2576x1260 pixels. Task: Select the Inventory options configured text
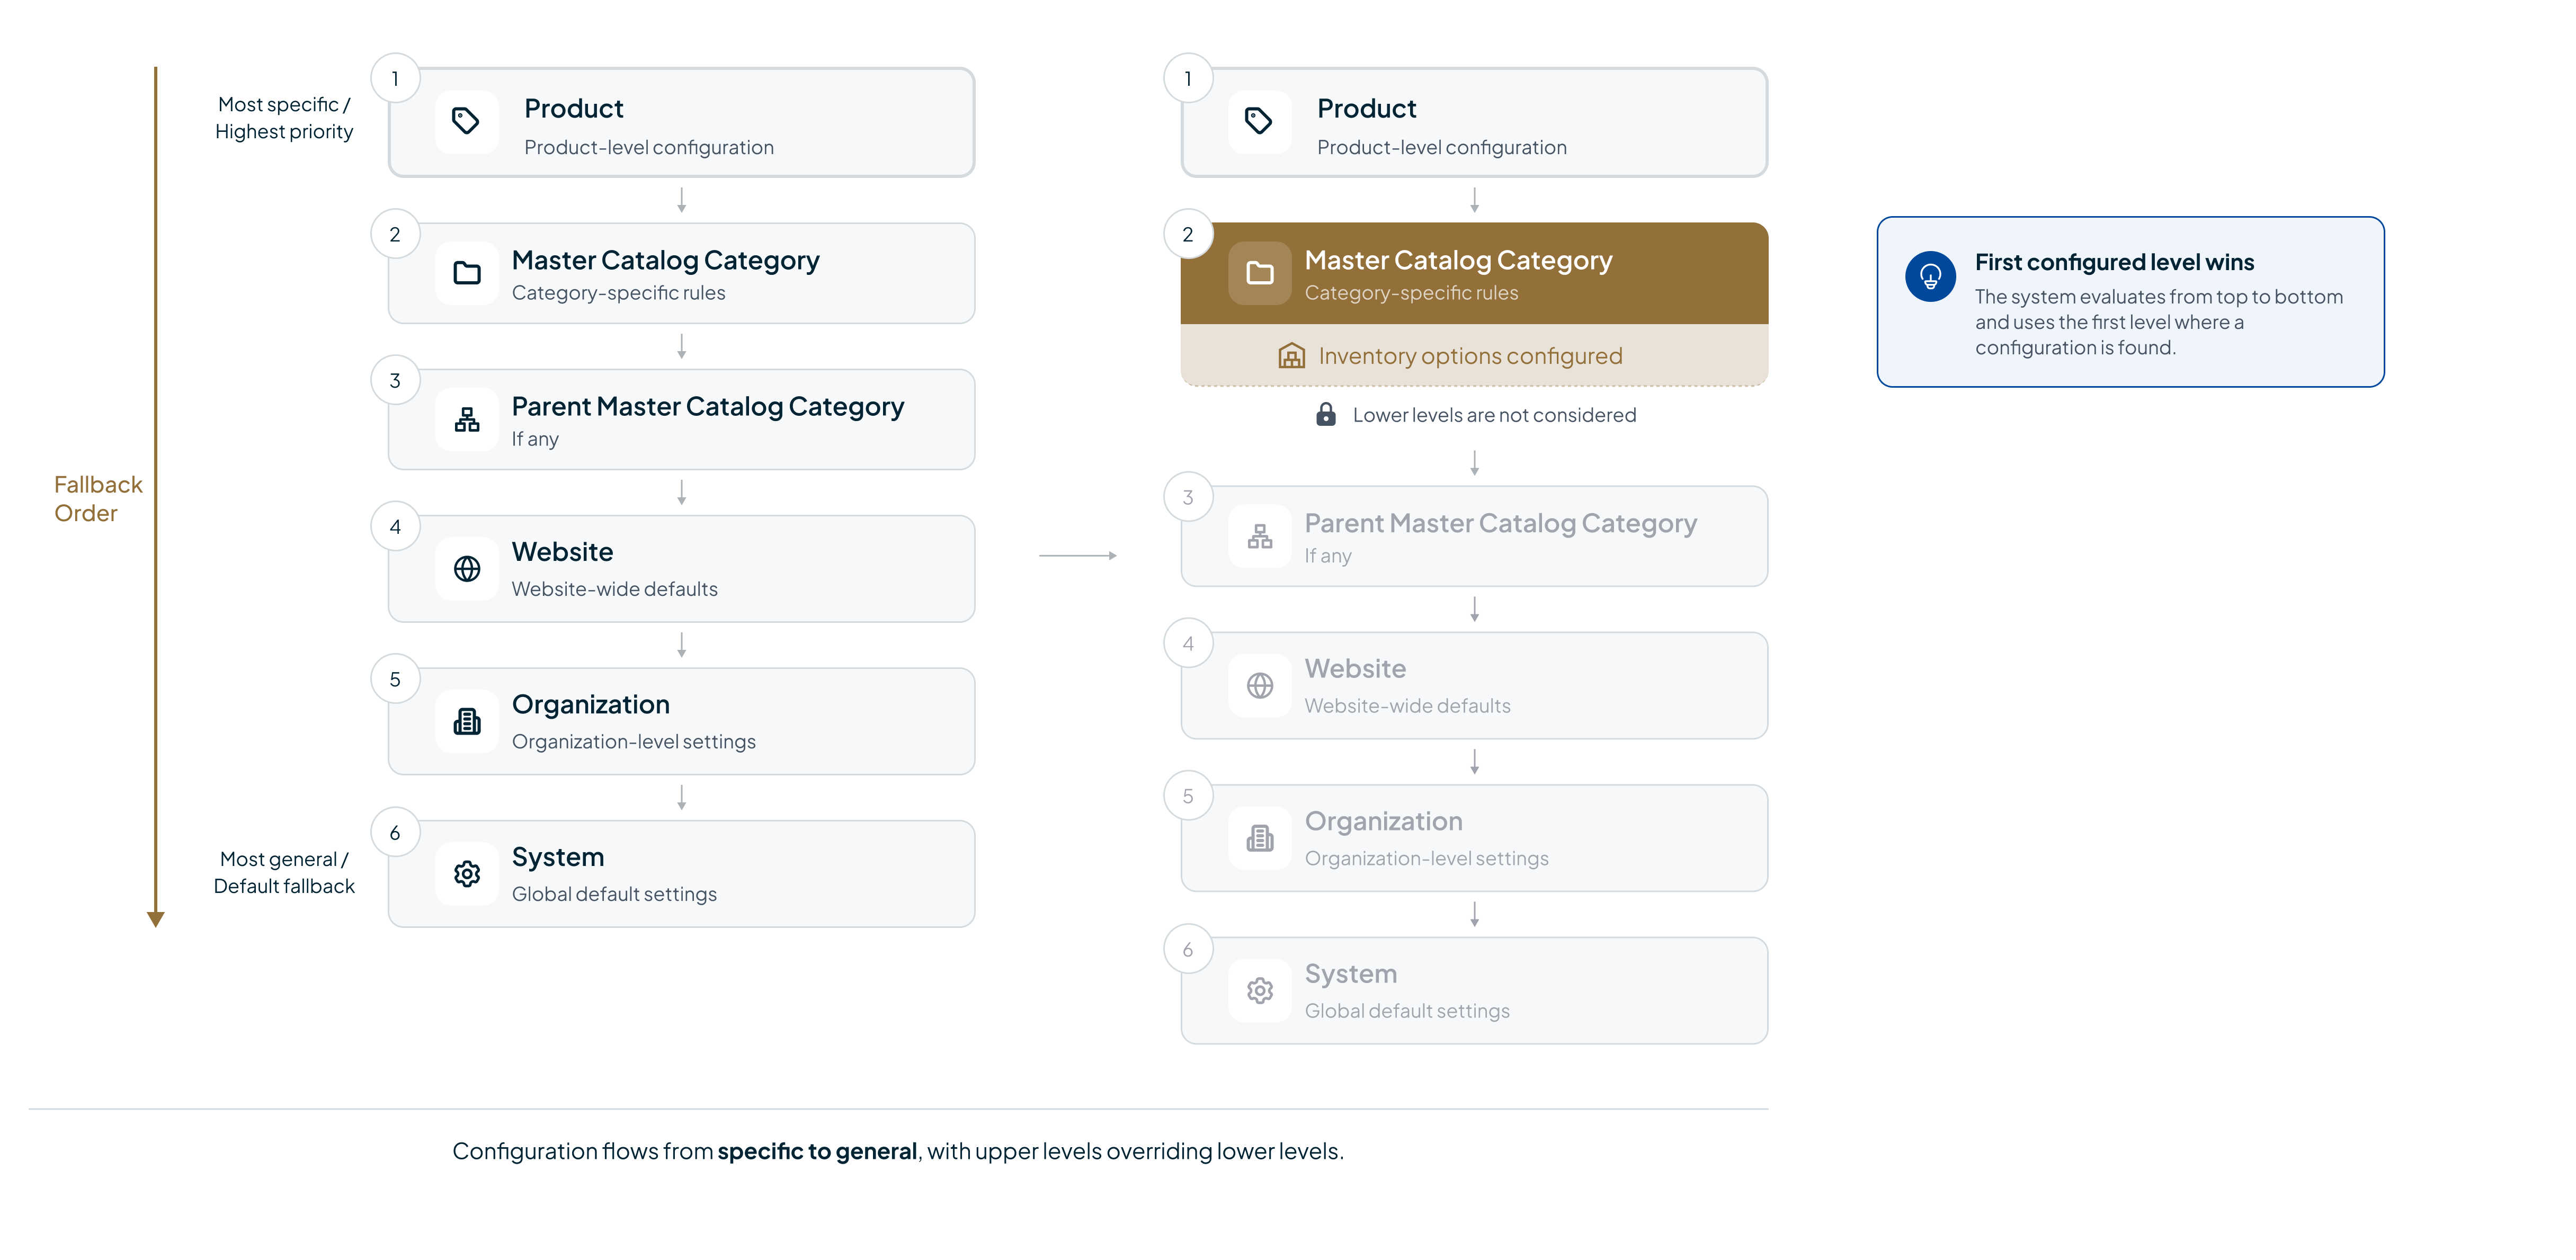pos(1469,356)
